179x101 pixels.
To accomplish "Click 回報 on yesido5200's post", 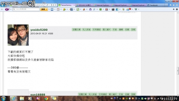I will pyautogui.click(x=133, y=29).
